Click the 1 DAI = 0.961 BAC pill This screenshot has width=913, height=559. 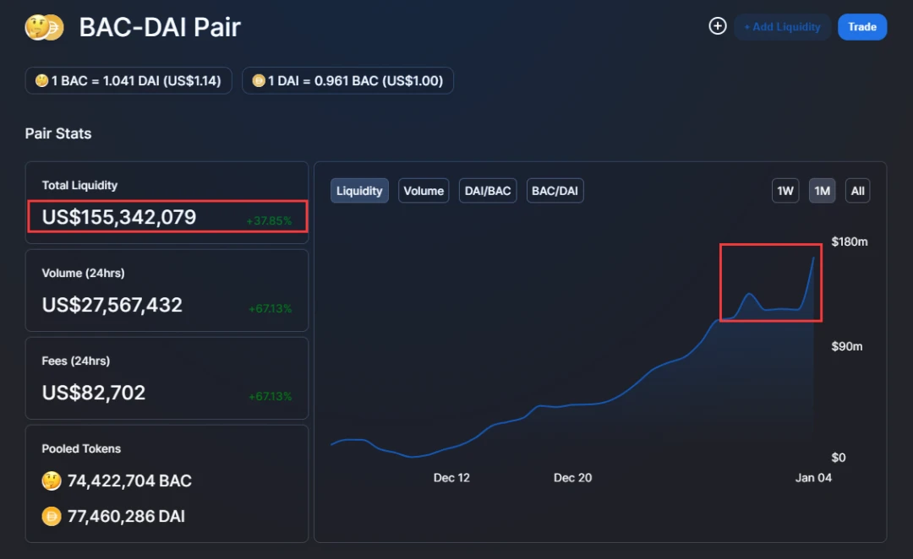[x=347, y=80]
